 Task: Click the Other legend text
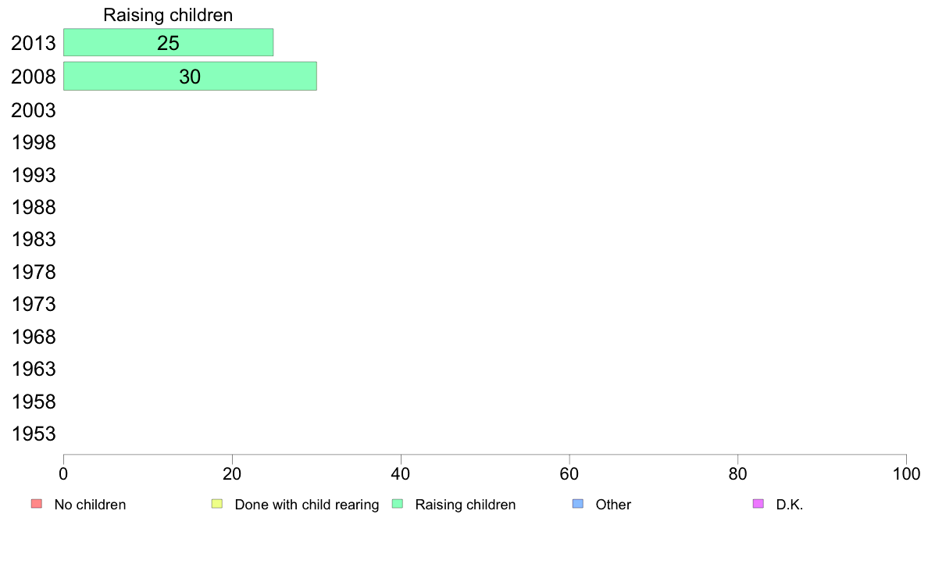click(x=613, y=505)
